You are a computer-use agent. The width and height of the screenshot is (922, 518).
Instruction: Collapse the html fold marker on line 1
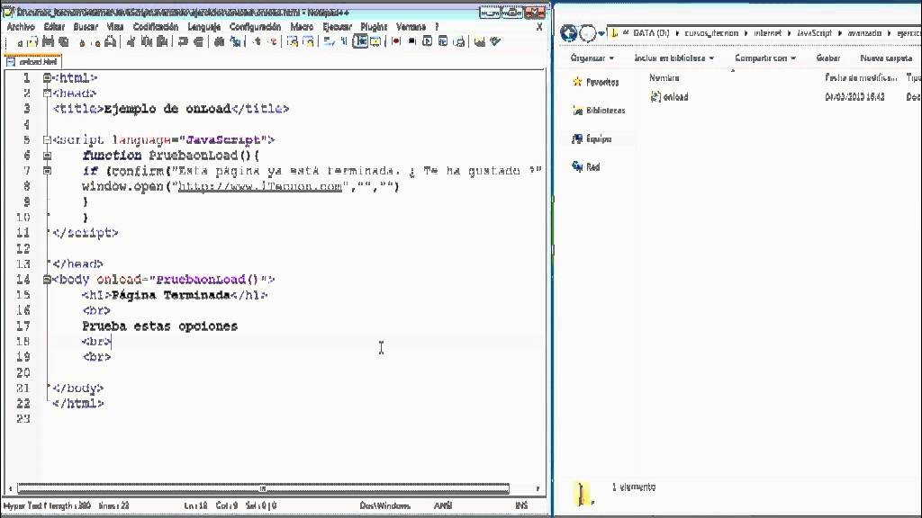[x=47, y=77]
